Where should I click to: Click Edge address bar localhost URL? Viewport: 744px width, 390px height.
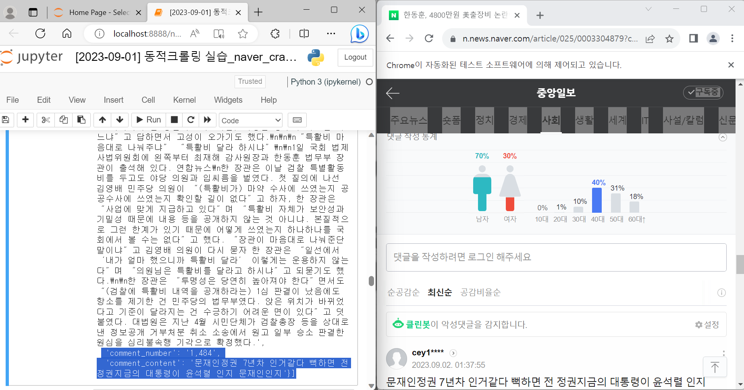click(147, 34)
